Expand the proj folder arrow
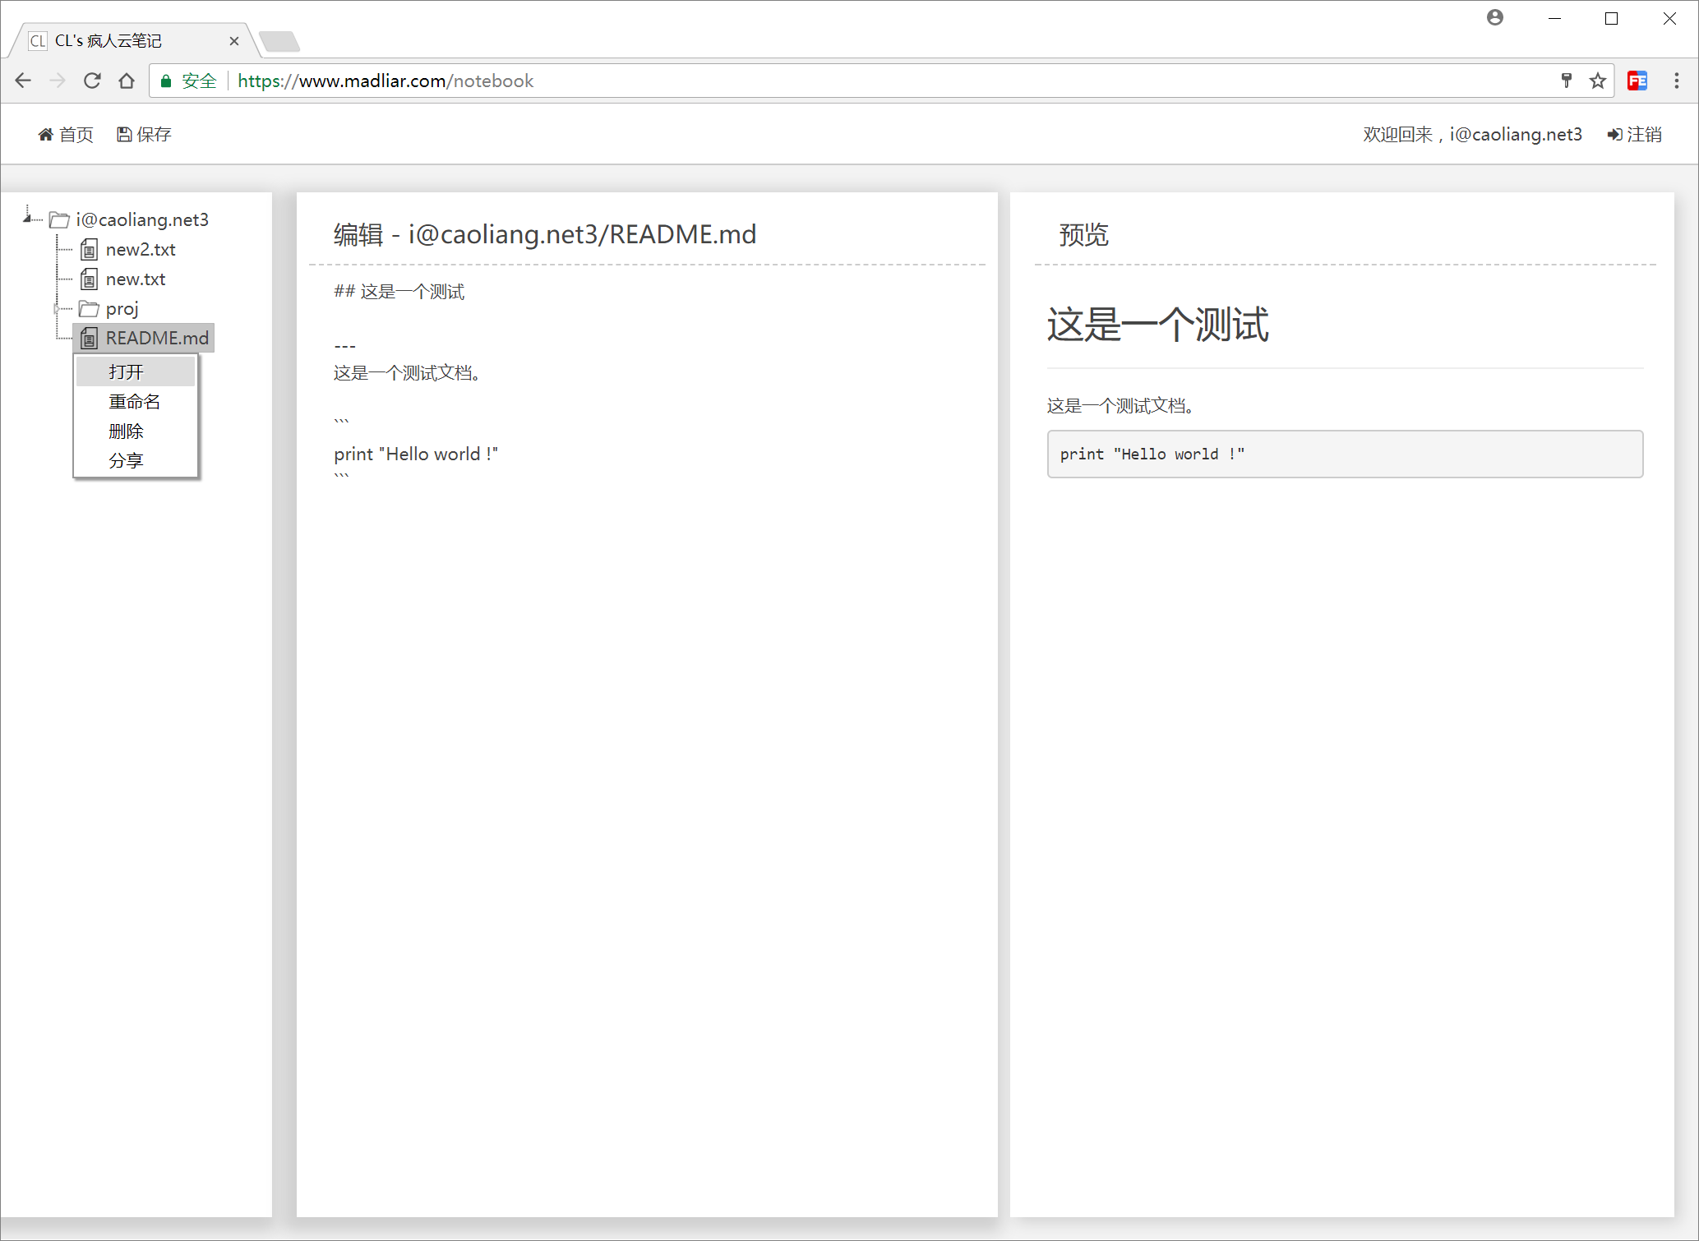This screenshot has width=1699, height=1241. [57, 309]
